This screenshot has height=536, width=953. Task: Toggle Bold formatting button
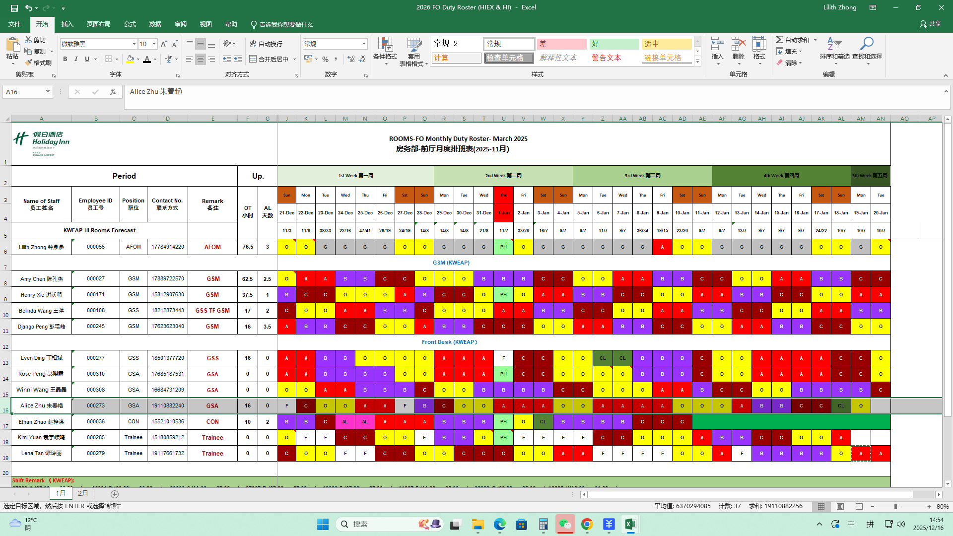65,59
